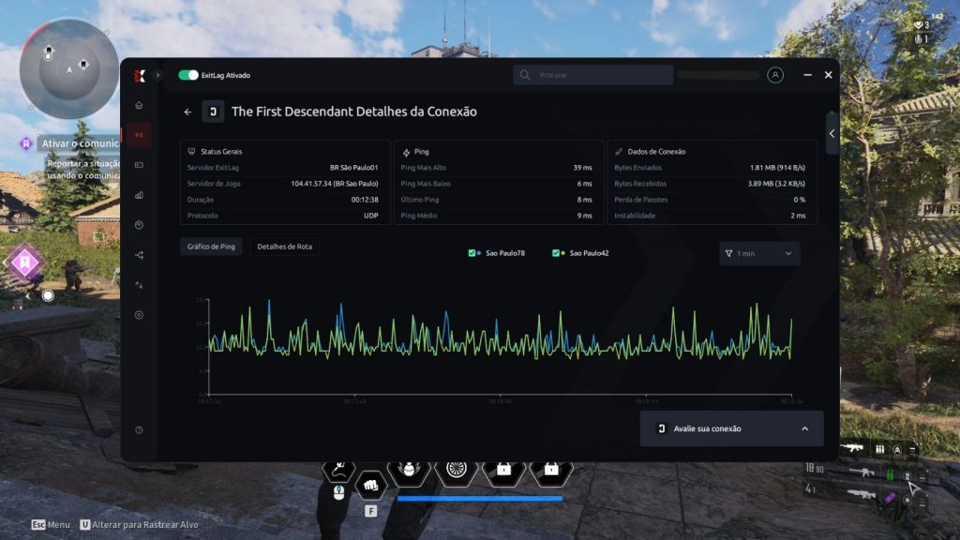This screenshot has height=540, width=960.
Task: Click the Instabilidade value 2 ms
Action: tap(799, 216)
